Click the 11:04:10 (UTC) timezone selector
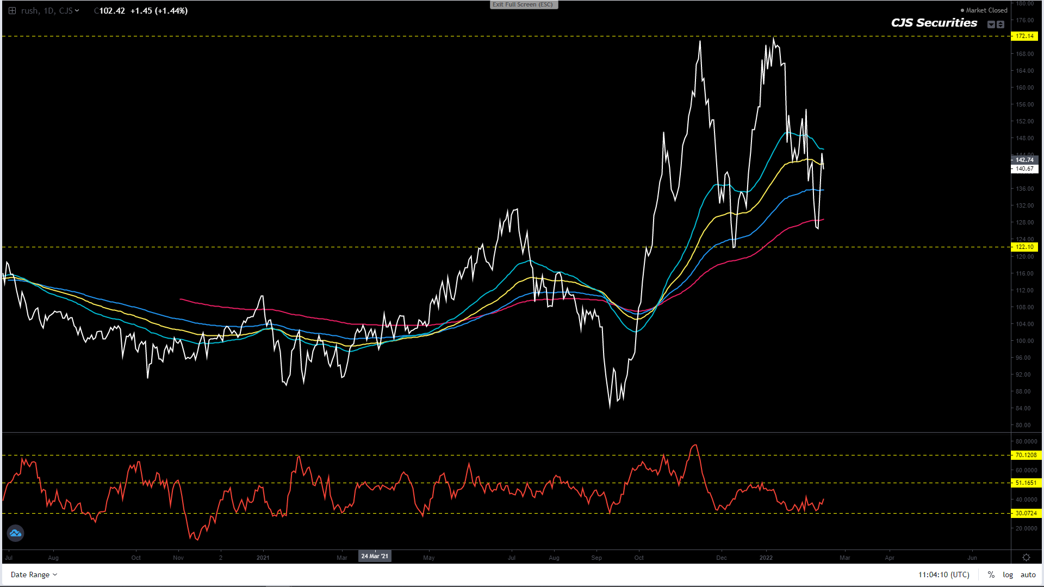This screenshot has height=587, width=1044. click(943, 574)
